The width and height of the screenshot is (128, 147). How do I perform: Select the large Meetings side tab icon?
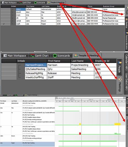pyautogui.click(x=120, y=79)
